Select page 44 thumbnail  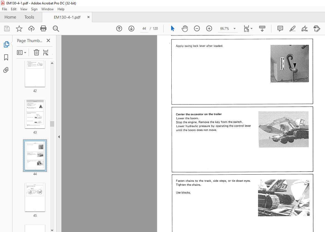click(35, 155)
